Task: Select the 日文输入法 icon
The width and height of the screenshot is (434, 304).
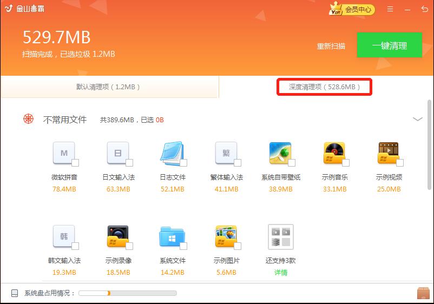Action: [118, 153]
